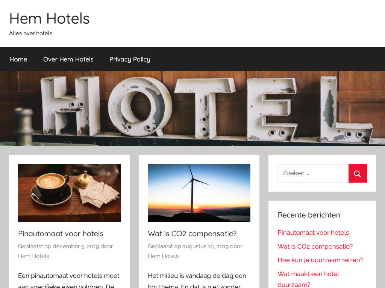Open the Pinautomaat voor hotels post title
This screenshot has width=385, height=288.
click(x=61, y=234)
